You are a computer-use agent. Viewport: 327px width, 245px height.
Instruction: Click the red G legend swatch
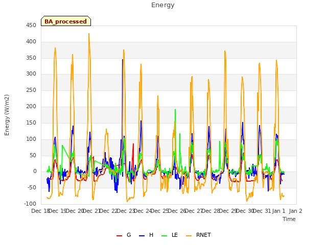click(x=119, y=236)
